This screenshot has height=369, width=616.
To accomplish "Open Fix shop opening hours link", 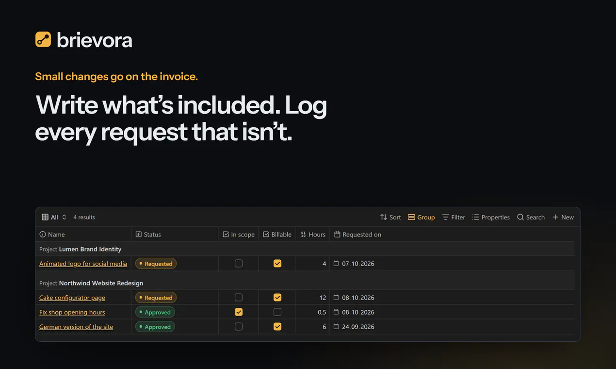I will 72,312.
